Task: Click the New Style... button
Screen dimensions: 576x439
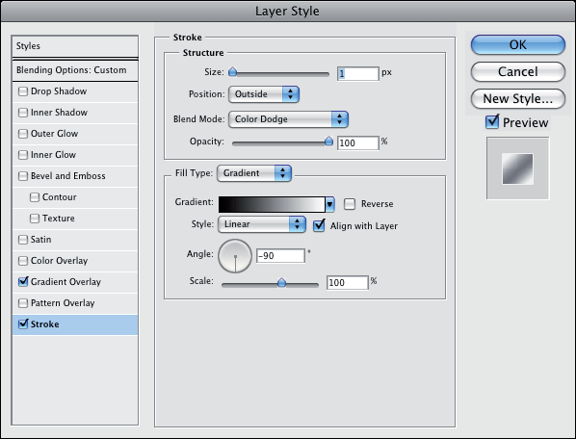Action: [x=517, y=99]
